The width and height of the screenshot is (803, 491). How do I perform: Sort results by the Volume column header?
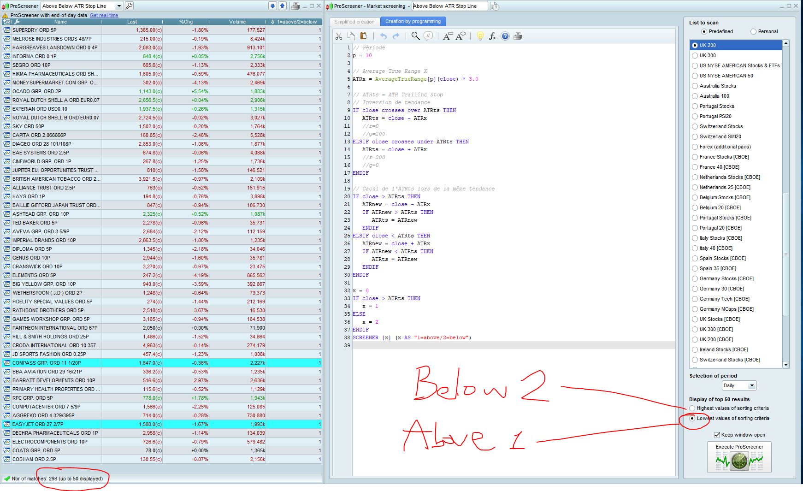coord(237,22)
